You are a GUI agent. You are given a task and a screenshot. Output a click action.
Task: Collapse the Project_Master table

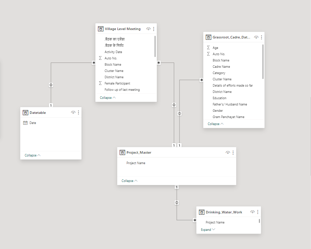pyautogui.click(x=129, y=181)
